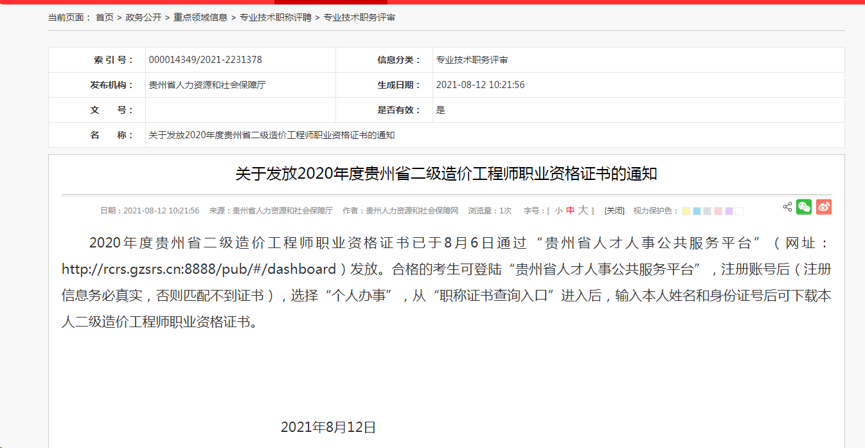Select white eye-protection color swatch
This screenshot has width=865, height=448.
[739, 211]
